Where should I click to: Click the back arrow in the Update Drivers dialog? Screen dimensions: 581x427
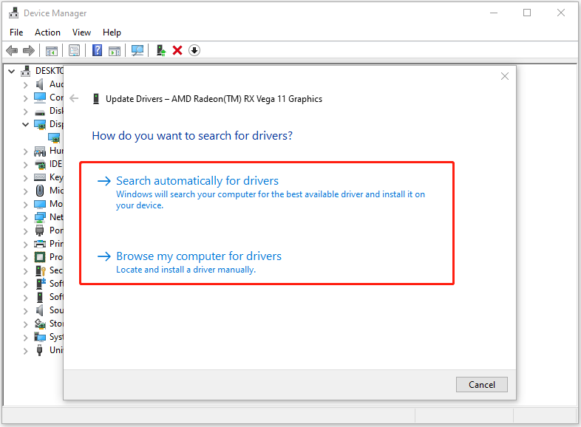74,98
